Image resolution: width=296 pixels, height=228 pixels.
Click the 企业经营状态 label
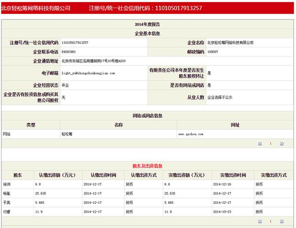pos(46,85)
